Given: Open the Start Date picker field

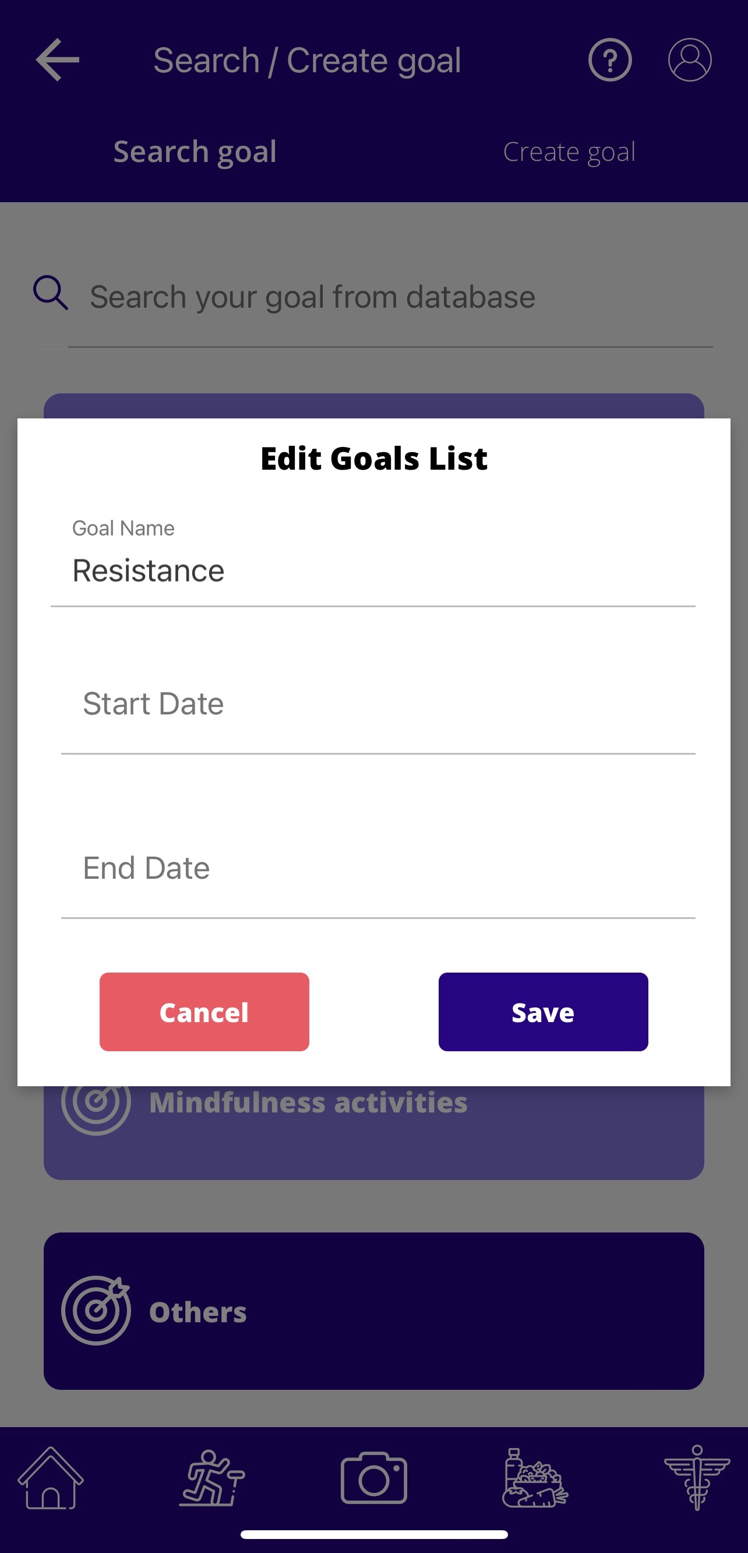Looking at the screenshot, I should click(x=377, y=703).
